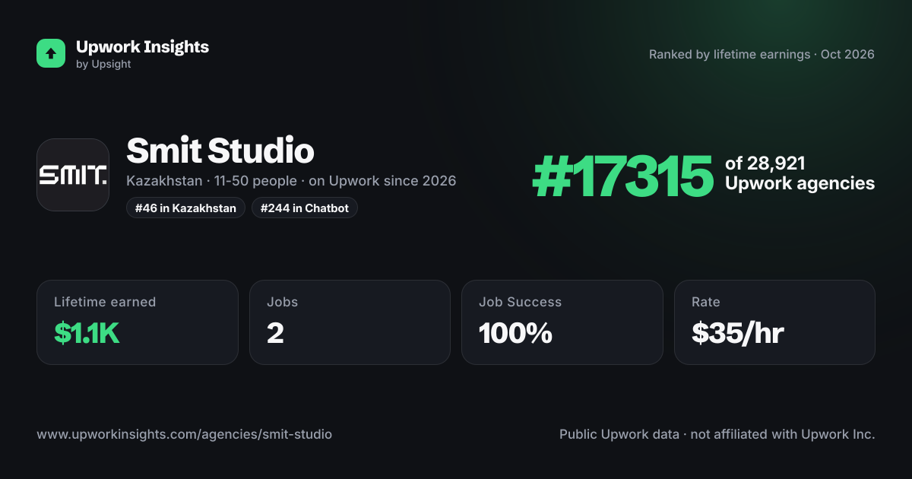Click the green Upwork Insights arrow logo
This screenshot has width=912, height=479.
tap(51, 53)
